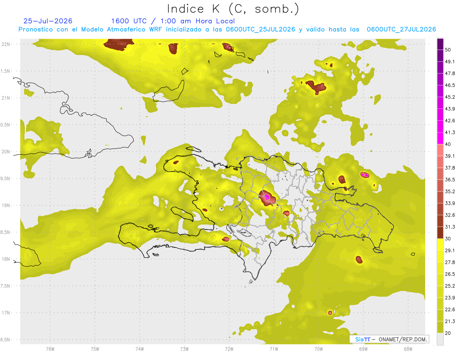Click the '35.2' value on the color scale

tap(450, 191)
